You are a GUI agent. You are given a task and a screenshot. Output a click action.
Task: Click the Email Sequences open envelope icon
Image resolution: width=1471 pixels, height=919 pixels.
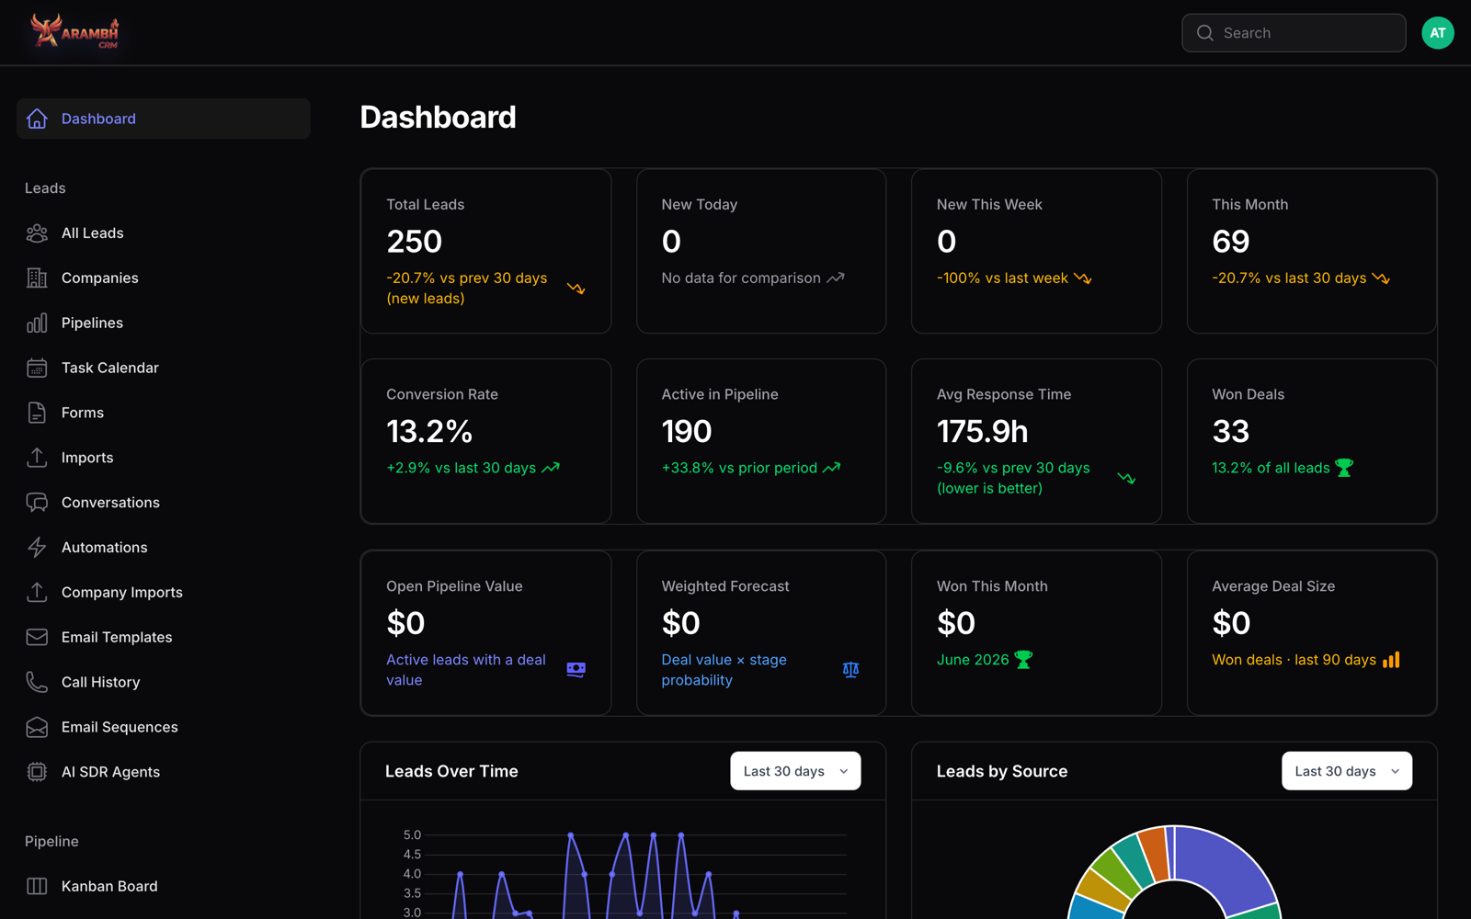[x=37, y=727]
